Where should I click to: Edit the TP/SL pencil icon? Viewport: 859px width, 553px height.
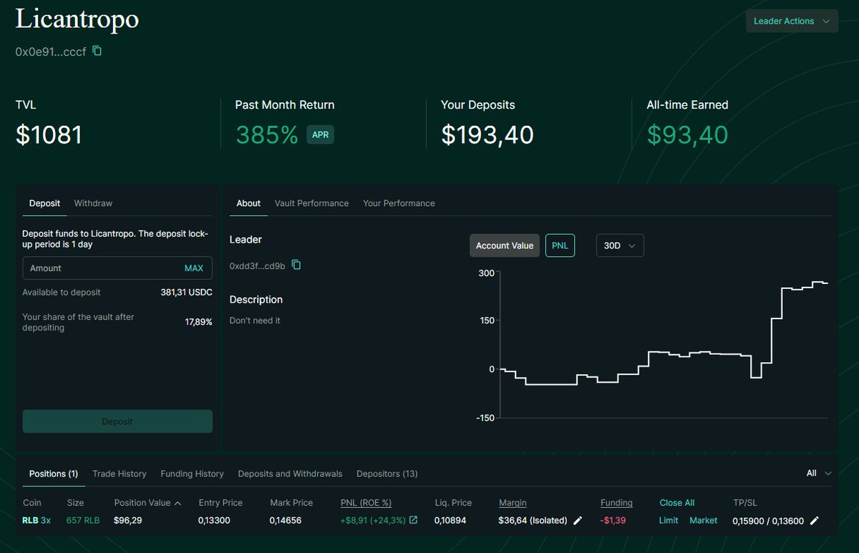[814, 520]
